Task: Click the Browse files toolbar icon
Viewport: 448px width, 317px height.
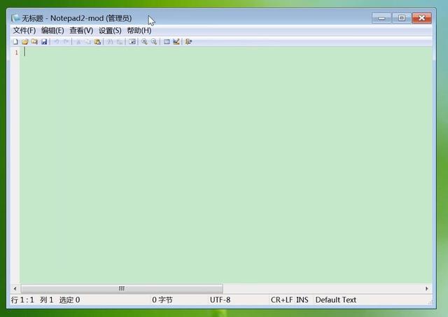Action: 34,42
